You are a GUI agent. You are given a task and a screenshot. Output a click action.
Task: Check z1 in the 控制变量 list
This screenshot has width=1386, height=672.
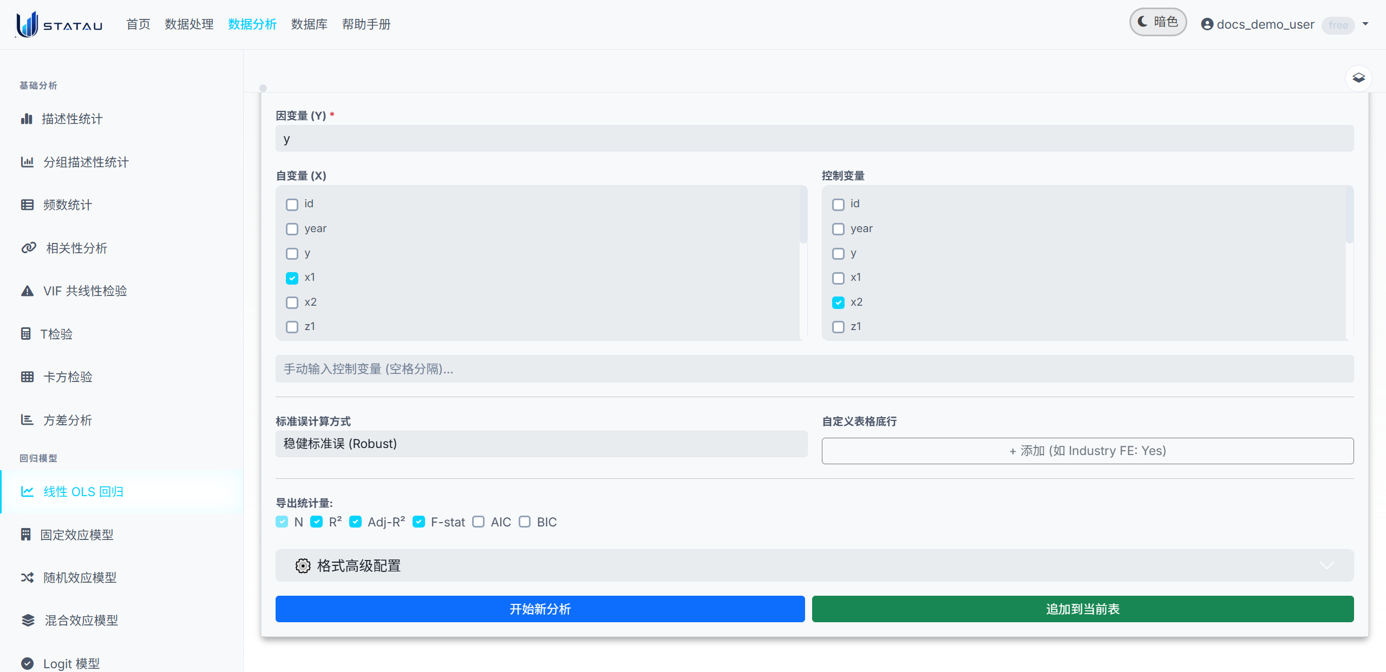click(838, 327)
